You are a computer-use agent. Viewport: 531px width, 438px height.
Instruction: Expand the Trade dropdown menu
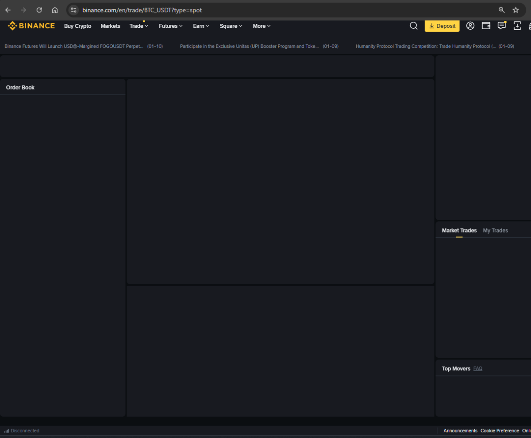(x=139, y=26)
